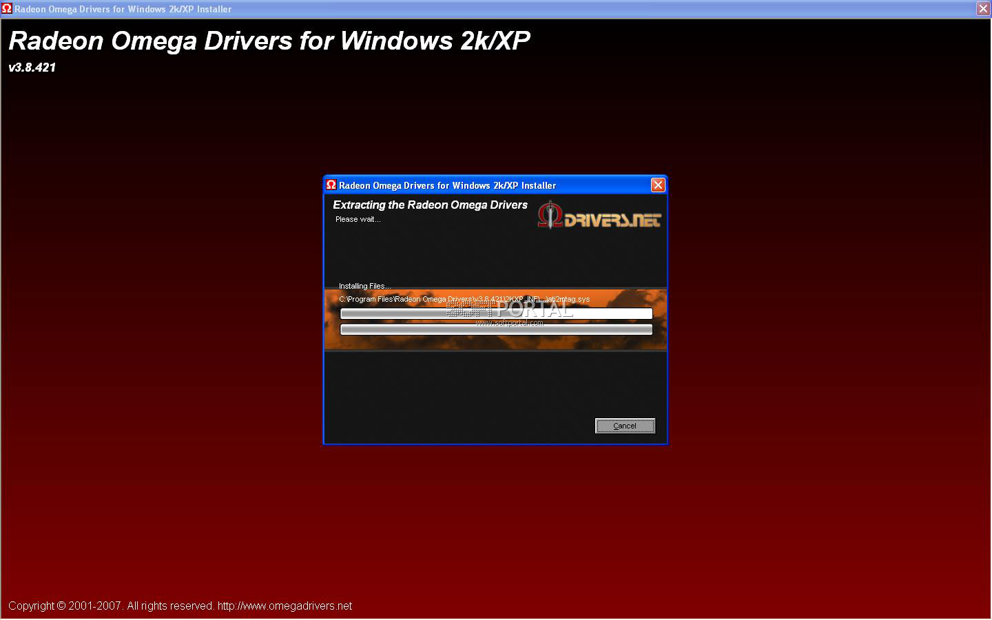This screenshot has height=620, width=992.
Task: Click the version label v3.8.421
Action: pyautogui.click(x=32, y=68)
